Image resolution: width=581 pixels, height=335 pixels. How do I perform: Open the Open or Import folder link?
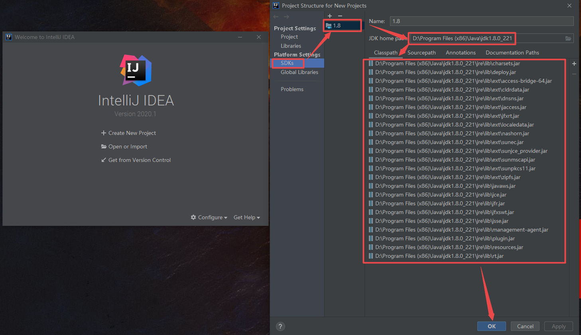click(124, 146)
